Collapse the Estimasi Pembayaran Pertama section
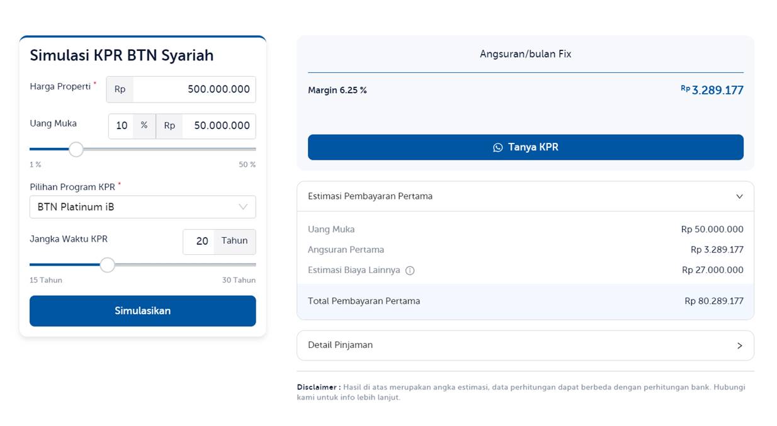 [525, 196]
